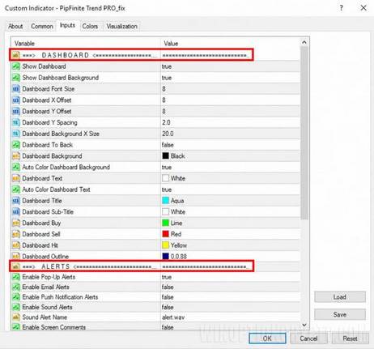Save the input settings with Save
Viewport: 374px width, 349px height.
point(340,314)
